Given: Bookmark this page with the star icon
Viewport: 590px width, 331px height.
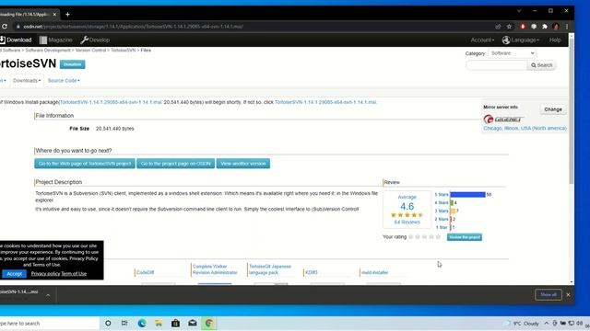Looking at the screenshot, I should (509, 27).
